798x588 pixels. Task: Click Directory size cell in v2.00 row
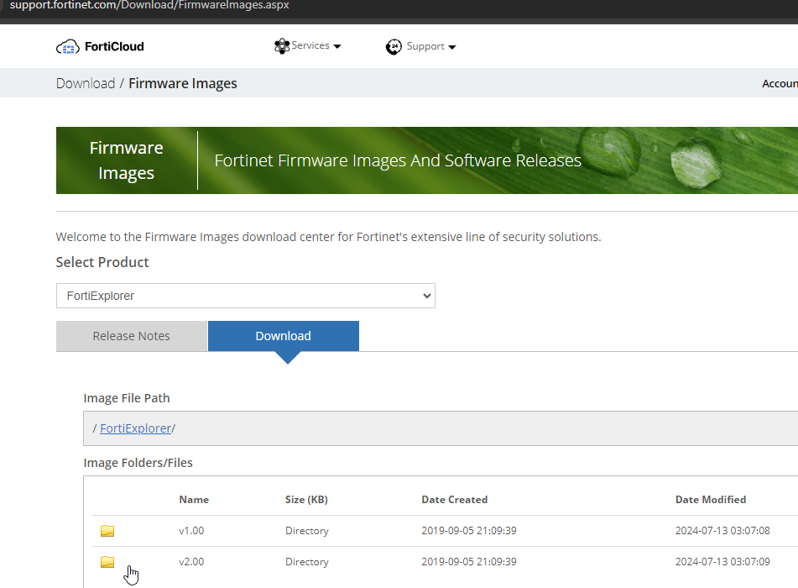pyautogui.click(x=307, y=561)
